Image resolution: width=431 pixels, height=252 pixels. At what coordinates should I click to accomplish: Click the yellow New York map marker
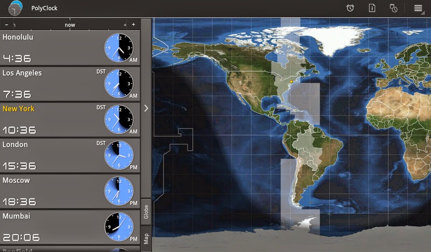[x=291, y=82]
